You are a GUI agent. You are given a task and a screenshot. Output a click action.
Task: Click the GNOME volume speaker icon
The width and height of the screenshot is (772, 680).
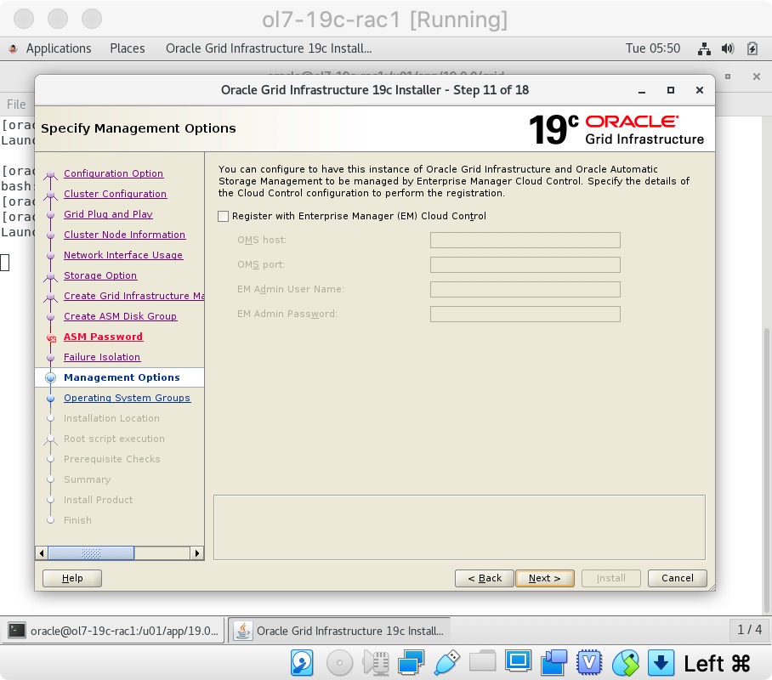[x=728, y=48]
